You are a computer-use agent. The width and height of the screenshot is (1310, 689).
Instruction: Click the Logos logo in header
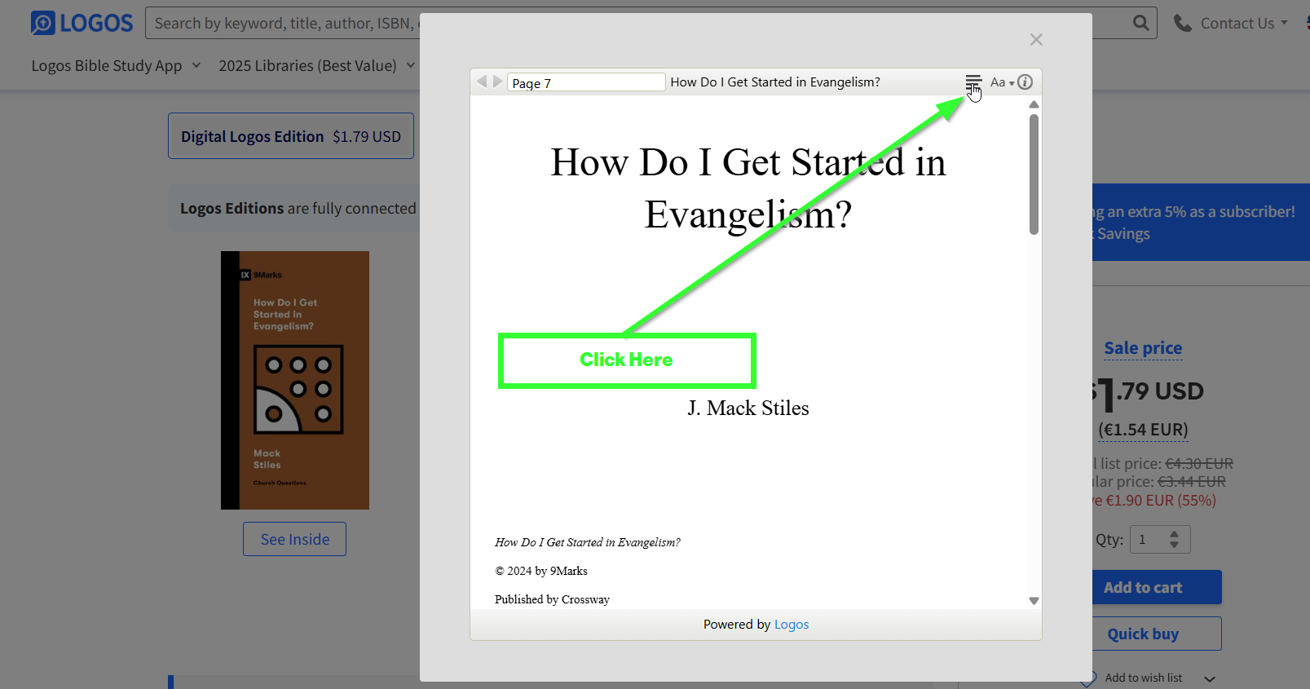click(x=82, y=23)
